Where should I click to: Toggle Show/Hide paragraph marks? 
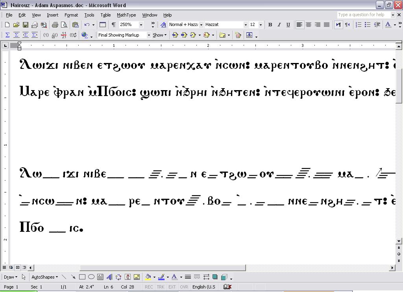[113, 25]
